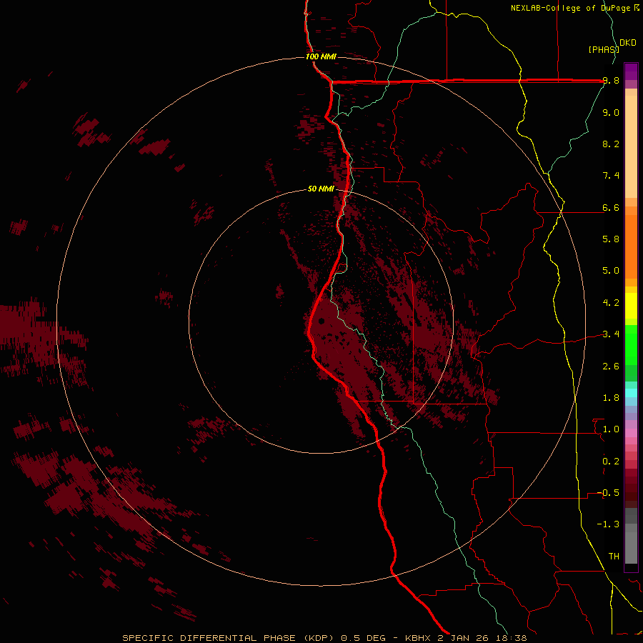Click the 1.8 scale value
The height and width of the screenshot is (643, 643).
(x=611, y=398)
